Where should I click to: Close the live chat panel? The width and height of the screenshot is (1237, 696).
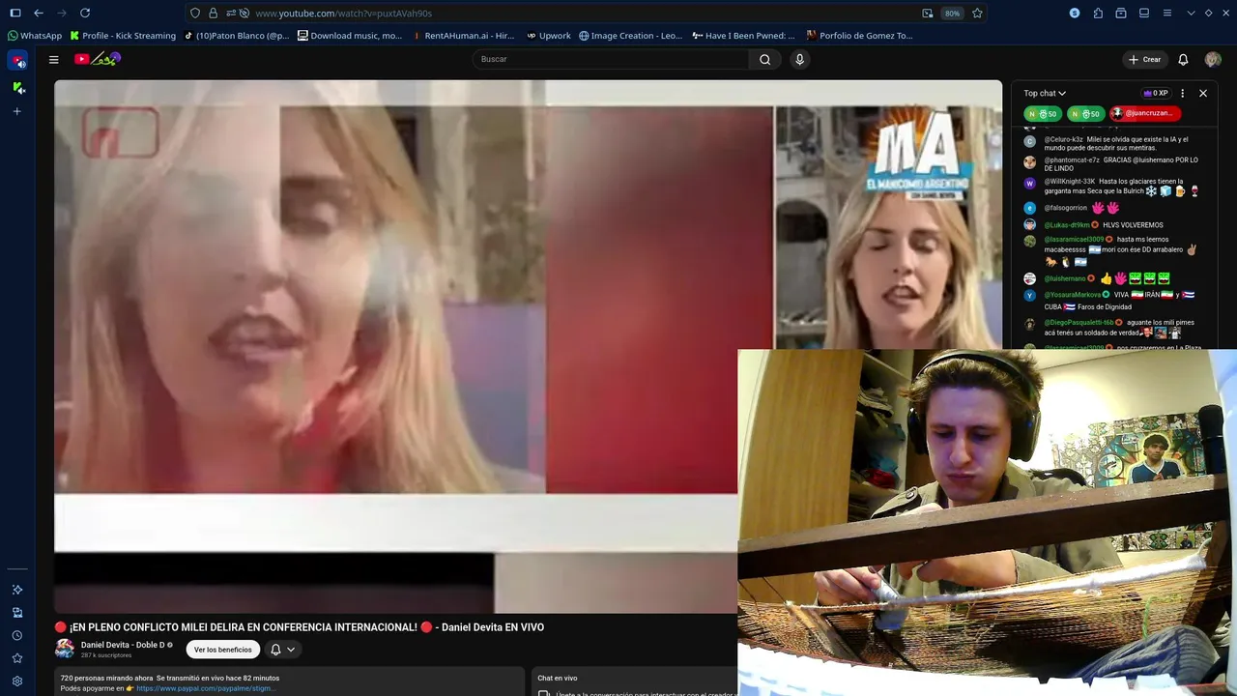click(1203, 93)
